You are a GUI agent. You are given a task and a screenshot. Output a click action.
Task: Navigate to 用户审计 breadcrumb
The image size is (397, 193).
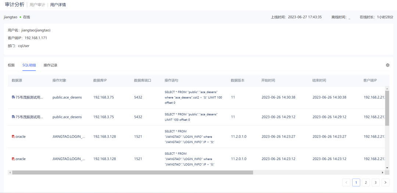[37, 5]
